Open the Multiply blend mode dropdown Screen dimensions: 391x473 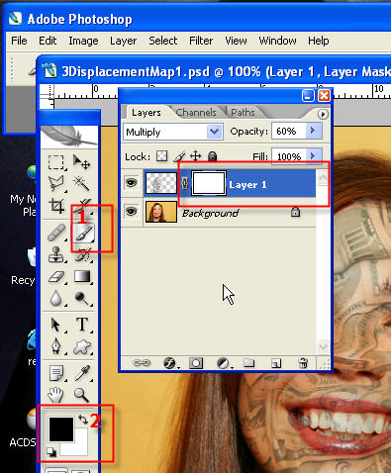click(x=173, y=132)
